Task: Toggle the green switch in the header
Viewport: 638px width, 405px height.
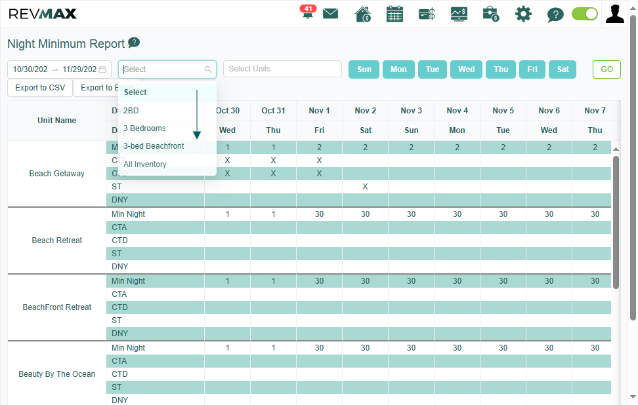Action: [x=584, y=14]
